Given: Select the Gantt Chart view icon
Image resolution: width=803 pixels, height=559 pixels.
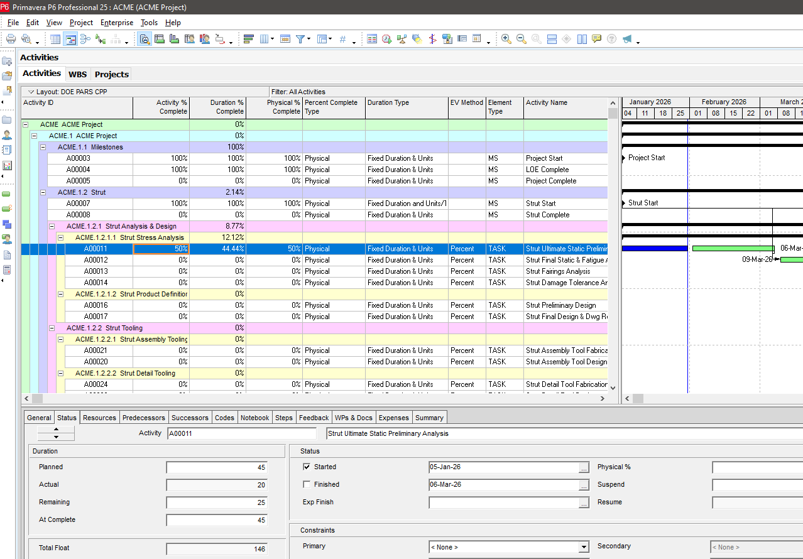Looking at the screenshot, I should 70,39.
